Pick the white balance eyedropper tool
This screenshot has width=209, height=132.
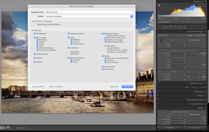tap(161, 40)
